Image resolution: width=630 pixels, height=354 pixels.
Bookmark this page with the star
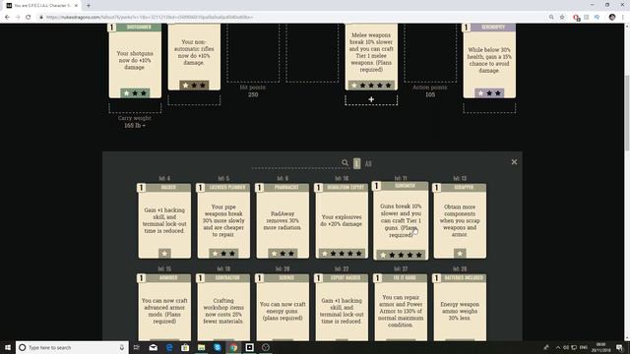pos(562,18)
